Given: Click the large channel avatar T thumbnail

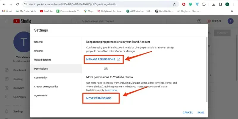Looking at the screenshot, I should (21, 42).
